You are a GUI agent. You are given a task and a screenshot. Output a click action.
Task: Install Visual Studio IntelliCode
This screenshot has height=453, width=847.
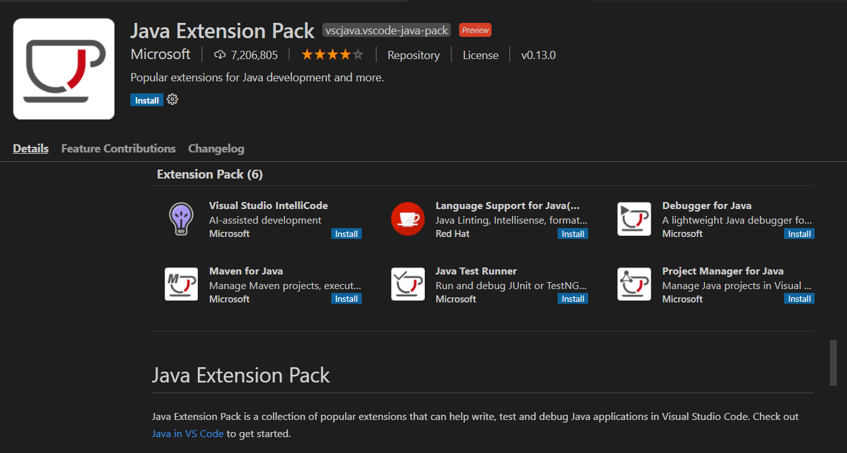pyautogui.click(x=347, y=234)
